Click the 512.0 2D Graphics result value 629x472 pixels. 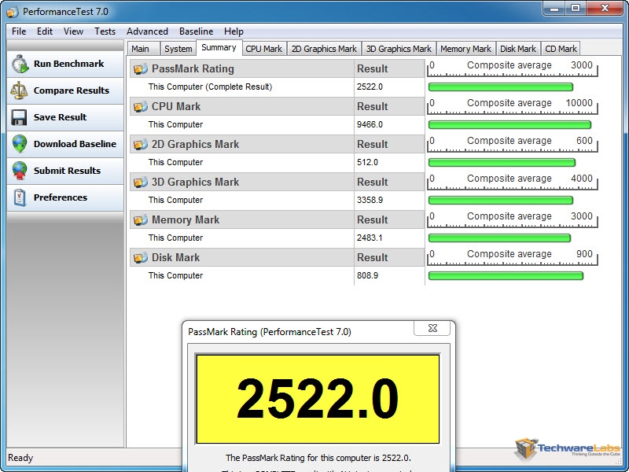click(x=367, y=162)
